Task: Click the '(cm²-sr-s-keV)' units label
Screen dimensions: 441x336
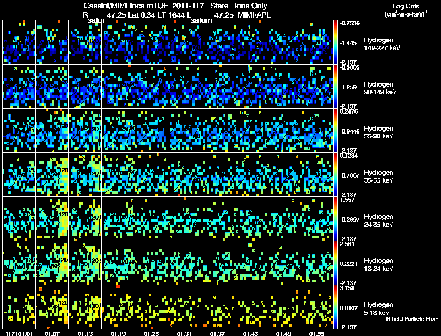Action: [x=405, y=14]
